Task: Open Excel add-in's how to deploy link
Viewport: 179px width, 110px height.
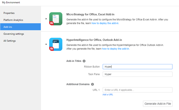Action: click(105, 23)
